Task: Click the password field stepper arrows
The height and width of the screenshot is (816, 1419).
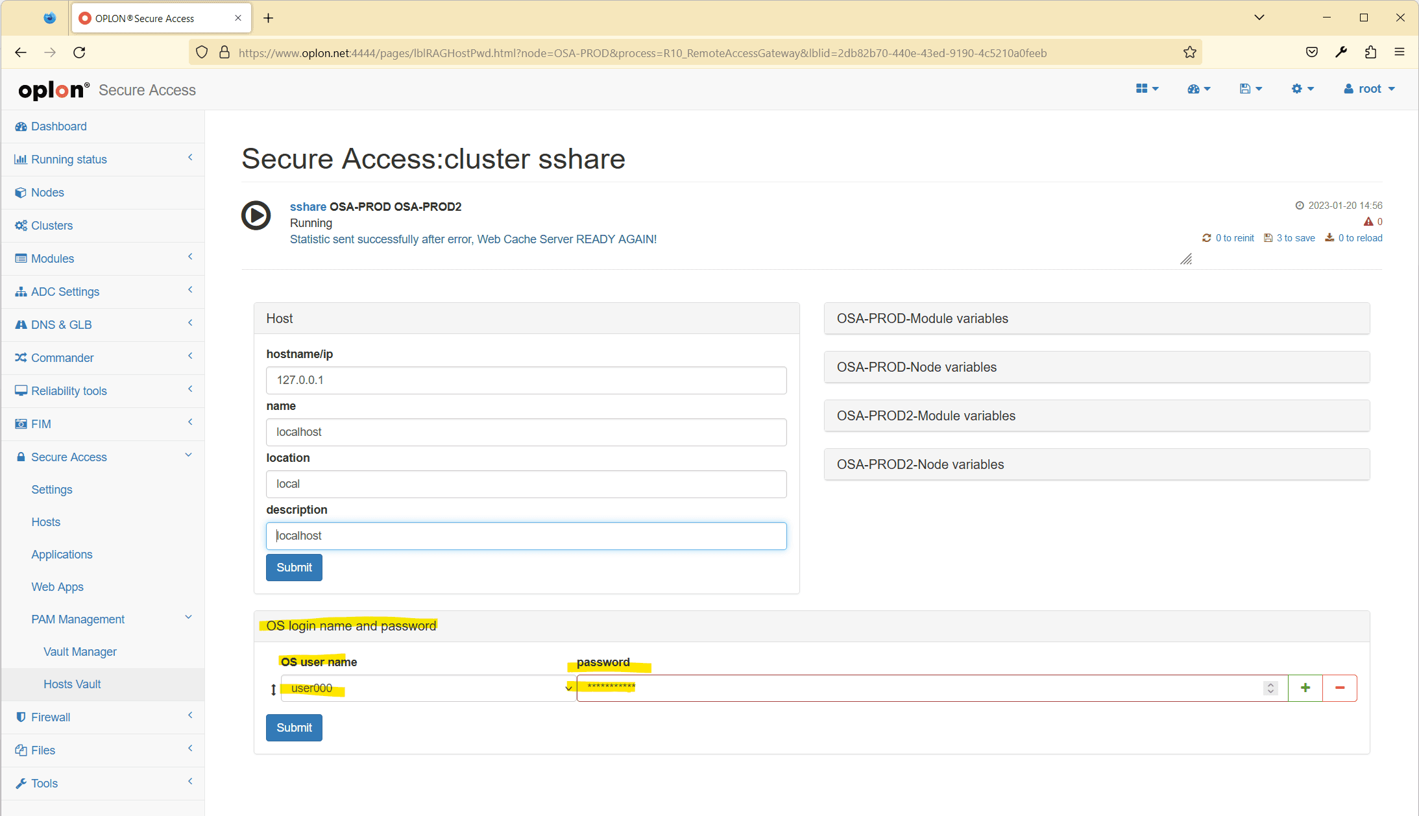Action: tap(1270, 688)
